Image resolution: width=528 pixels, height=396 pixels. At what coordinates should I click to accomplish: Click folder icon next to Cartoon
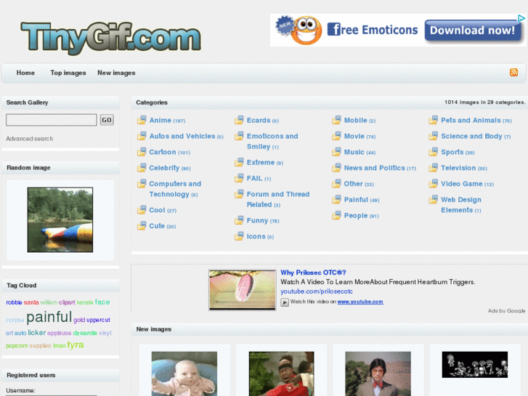pyautogui.click(x=142, y=152)
